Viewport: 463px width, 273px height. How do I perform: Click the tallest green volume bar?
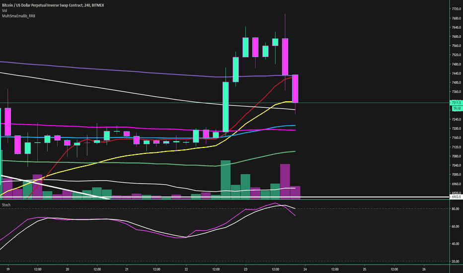[x=226, y=180]
